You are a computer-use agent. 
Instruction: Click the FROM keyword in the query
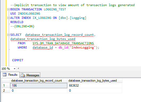pos(21,43)
